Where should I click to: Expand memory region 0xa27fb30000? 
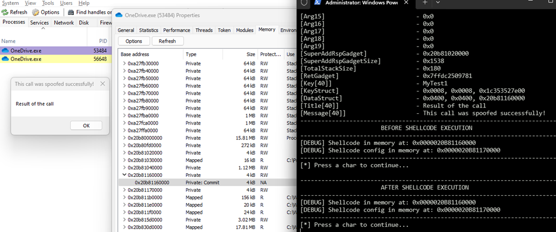[x=124, y=64]
